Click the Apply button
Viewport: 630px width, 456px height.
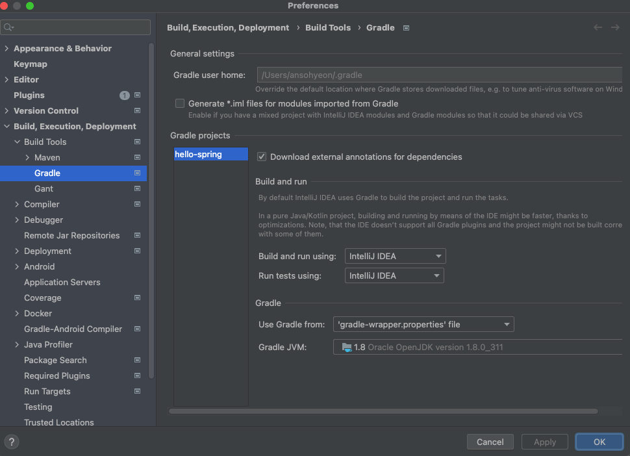(x=545, y=442)
